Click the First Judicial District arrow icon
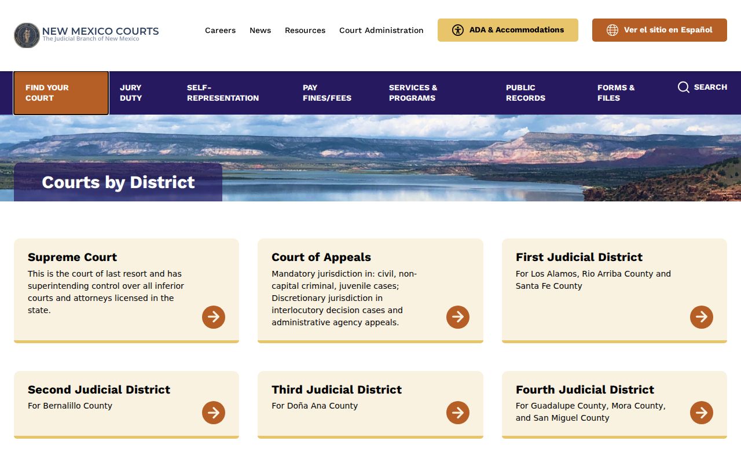 tap(702, 317)
